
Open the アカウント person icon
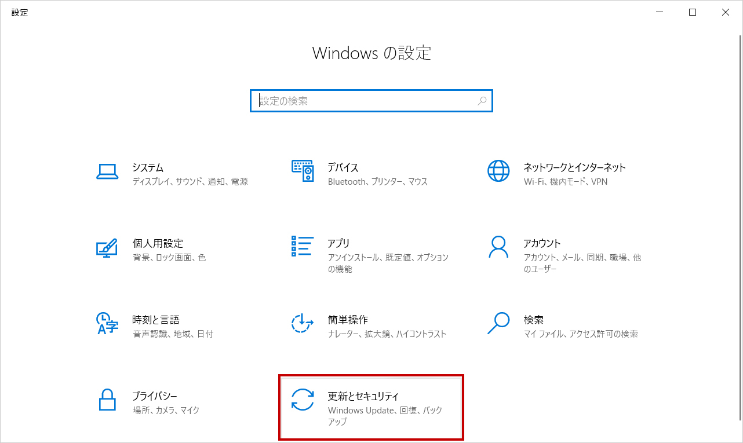click(498, 247)
